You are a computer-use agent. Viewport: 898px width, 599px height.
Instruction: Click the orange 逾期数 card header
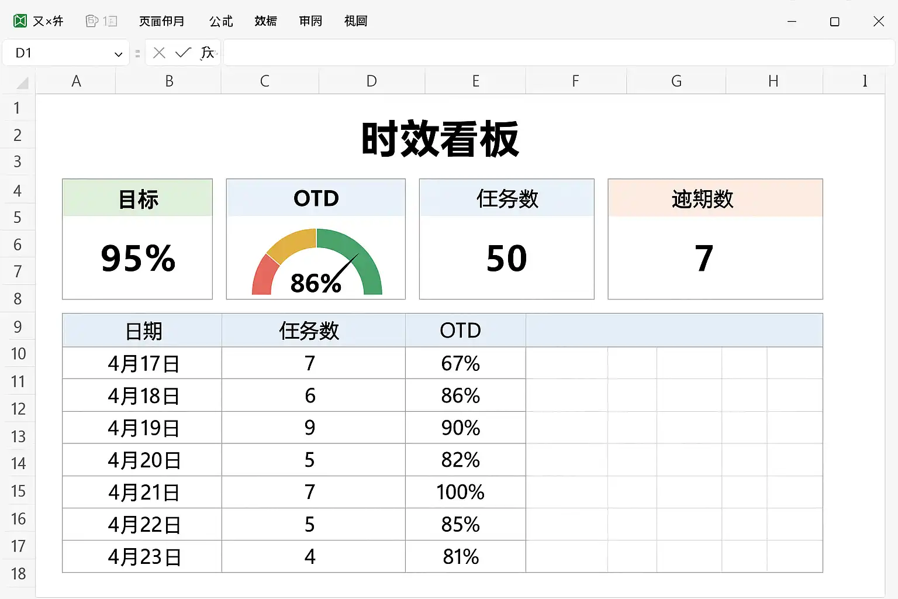click(715, 199)
